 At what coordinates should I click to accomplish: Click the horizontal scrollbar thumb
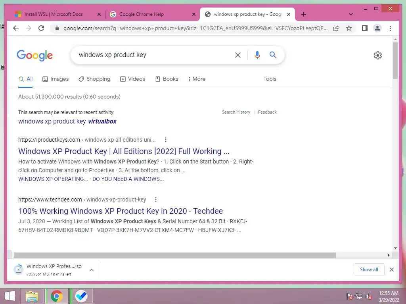[x=174, y=255]
